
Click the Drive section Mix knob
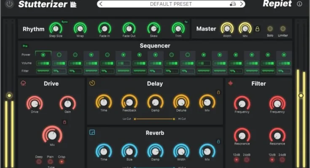pos(52,135)
